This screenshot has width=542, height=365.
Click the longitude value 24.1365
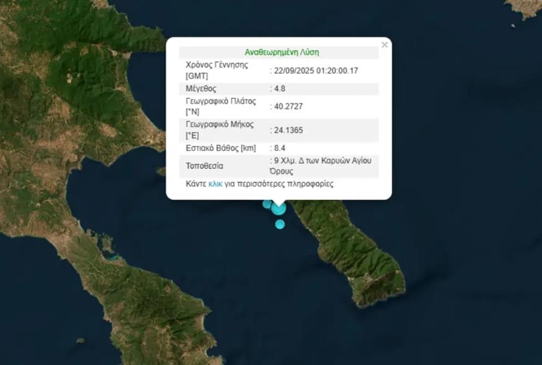(x=288, y=130)
